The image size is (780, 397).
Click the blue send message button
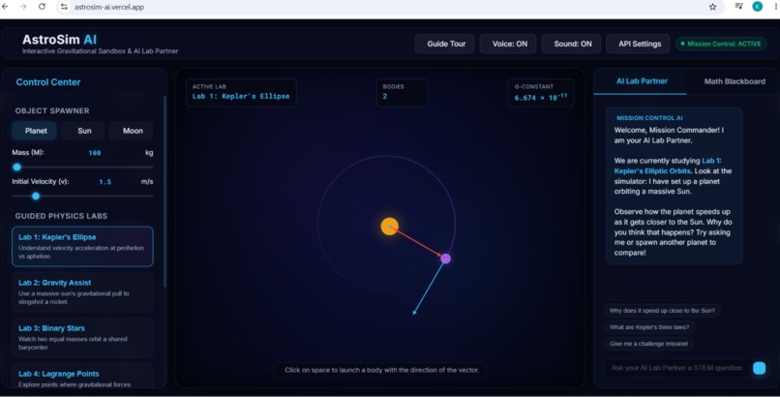tap(759, 368)
